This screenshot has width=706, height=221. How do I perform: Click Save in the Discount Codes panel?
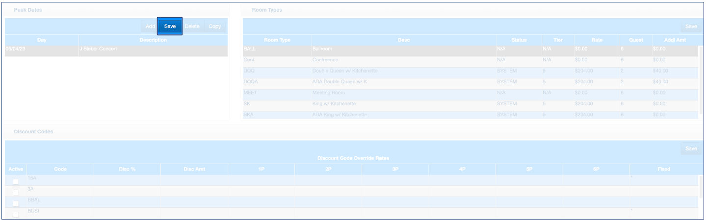691,148
